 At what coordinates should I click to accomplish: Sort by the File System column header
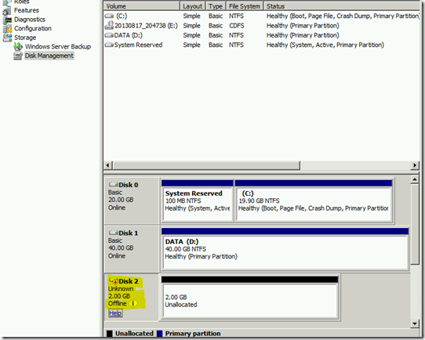(245, 6)
